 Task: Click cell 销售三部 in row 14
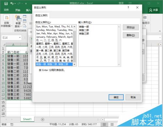click(13, 98)
